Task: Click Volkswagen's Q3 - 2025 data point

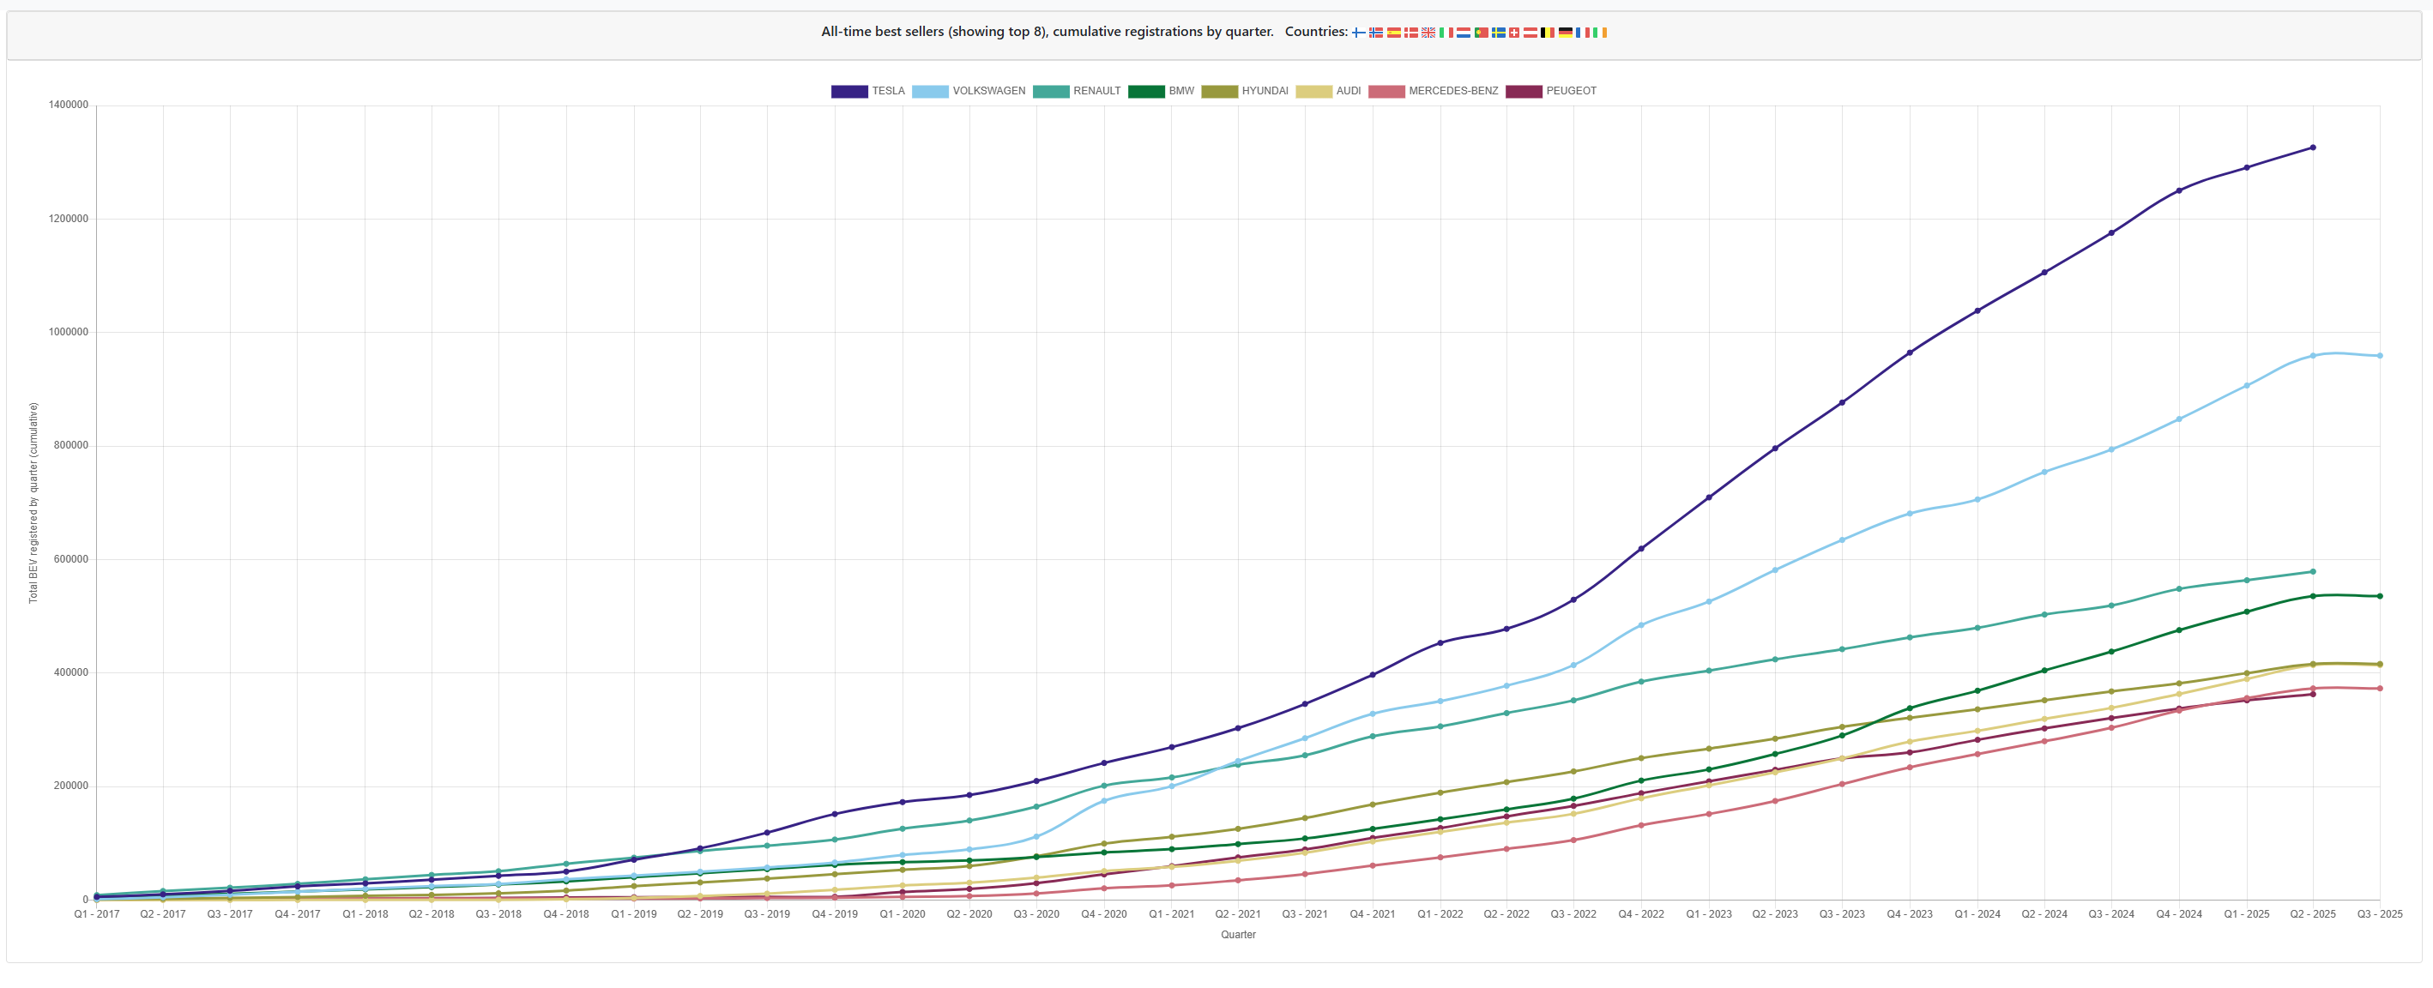Action: [2379, 356]
